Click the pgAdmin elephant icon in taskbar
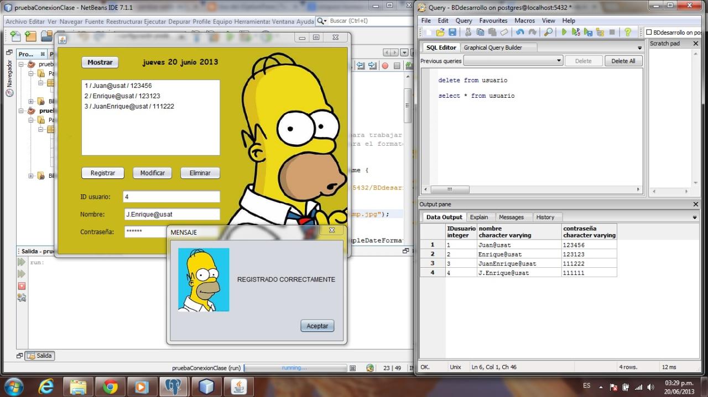The image size is (708, 397). (x=174, y=387)
